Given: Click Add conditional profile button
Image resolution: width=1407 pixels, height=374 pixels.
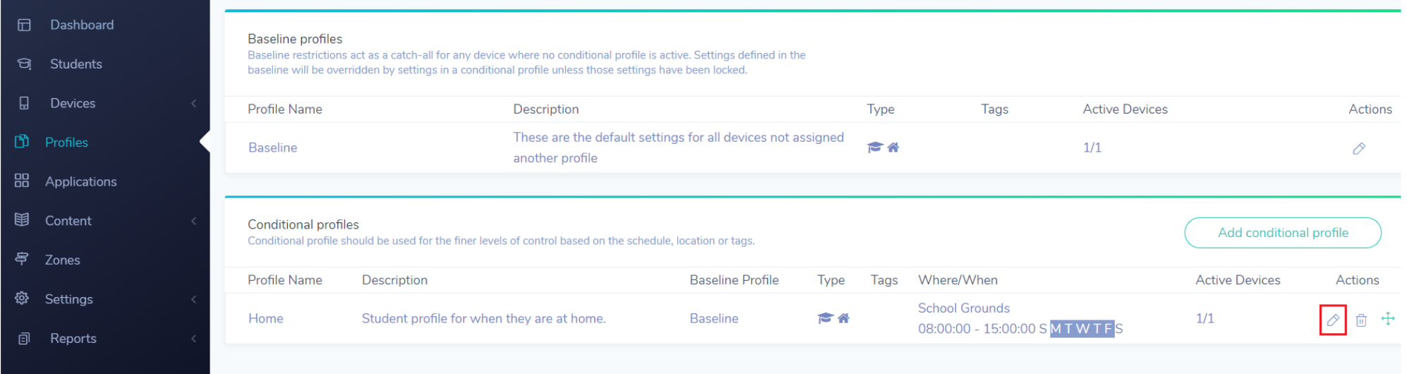Looking at the screenshot, I should (1283, 233).
